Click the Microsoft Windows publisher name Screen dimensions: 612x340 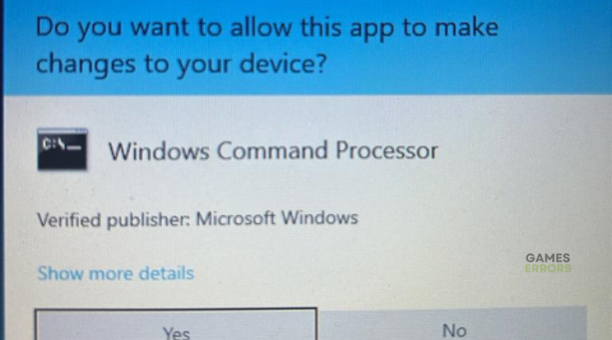coord(277,218)
